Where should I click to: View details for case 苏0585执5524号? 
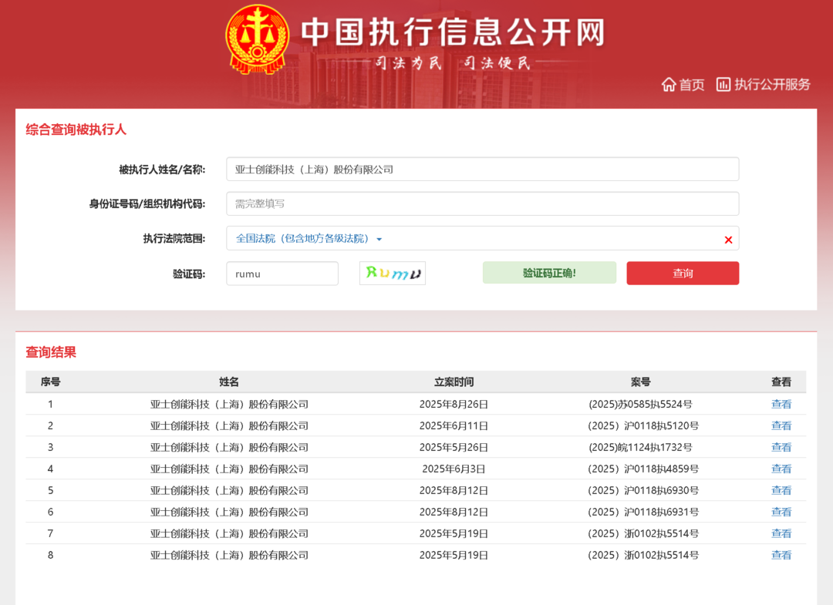coord(781,404)
